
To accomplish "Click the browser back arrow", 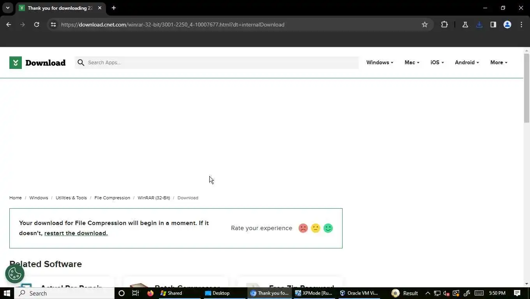I will click(9, 25).
